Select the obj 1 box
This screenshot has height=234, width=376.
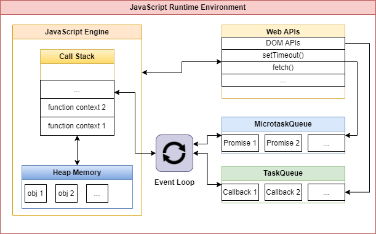pyautogui.click(x=36, y=193)
